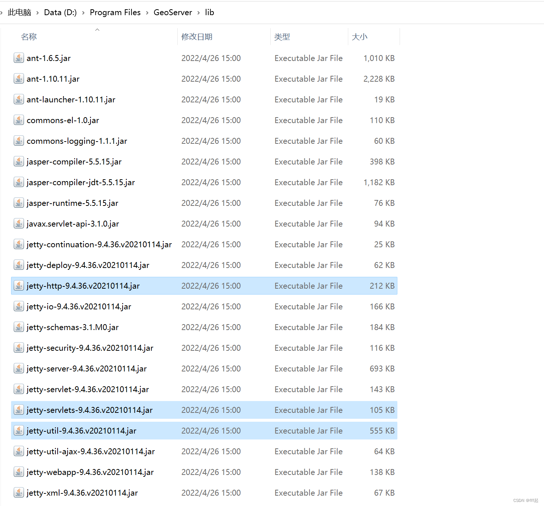Click the jar icon beside jetty-util jar file
Image resolution: width=544 pixels, height=506 pixels.
[18, 431]
